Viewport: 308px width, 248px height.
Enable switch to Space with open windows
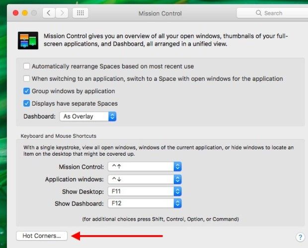click(26, 78)
